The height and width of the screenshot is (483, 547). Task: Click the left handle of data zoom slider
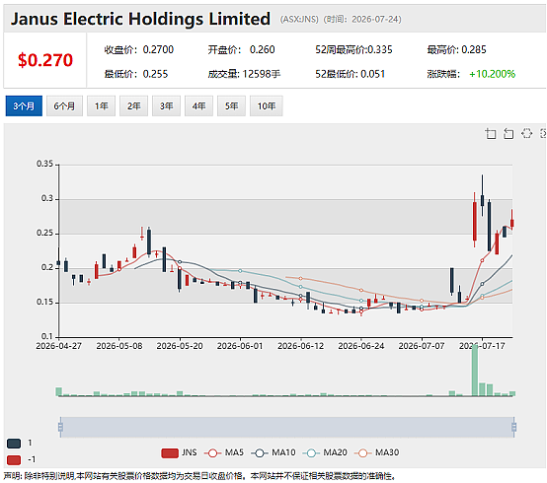60,427
